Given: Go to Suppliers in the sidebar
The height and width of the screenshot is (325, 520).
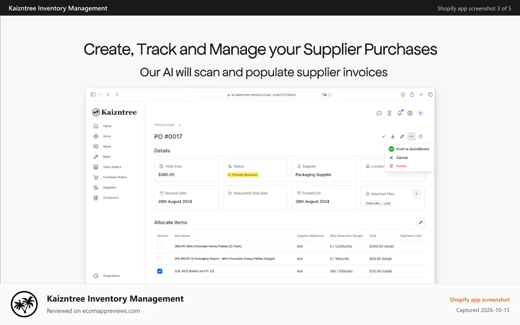Looking at the screenshot, I should click(x=104, y=188).
